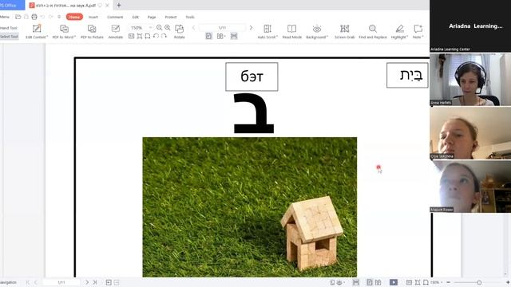511x287 pixels.
Task: Select single page view icon in ribbon
Action: tap(209, 36)
